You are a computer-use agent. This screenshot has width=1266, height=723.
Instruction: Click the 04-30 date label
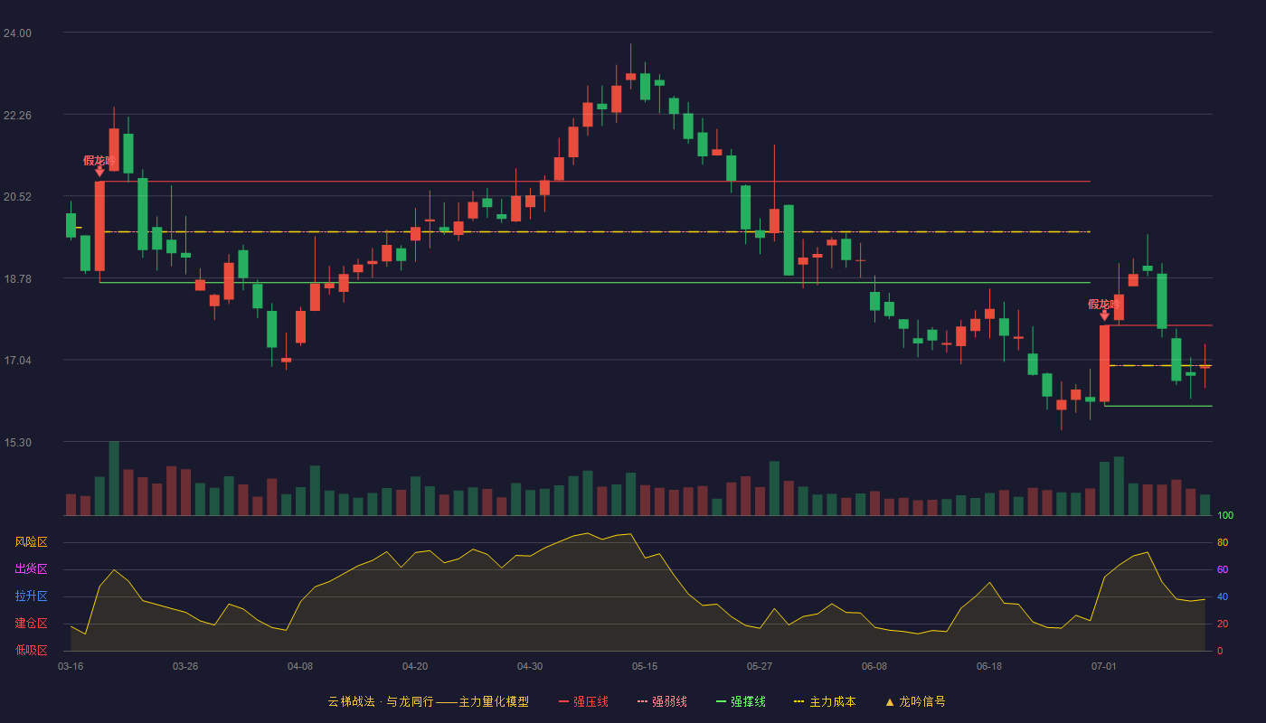point(530,666)
